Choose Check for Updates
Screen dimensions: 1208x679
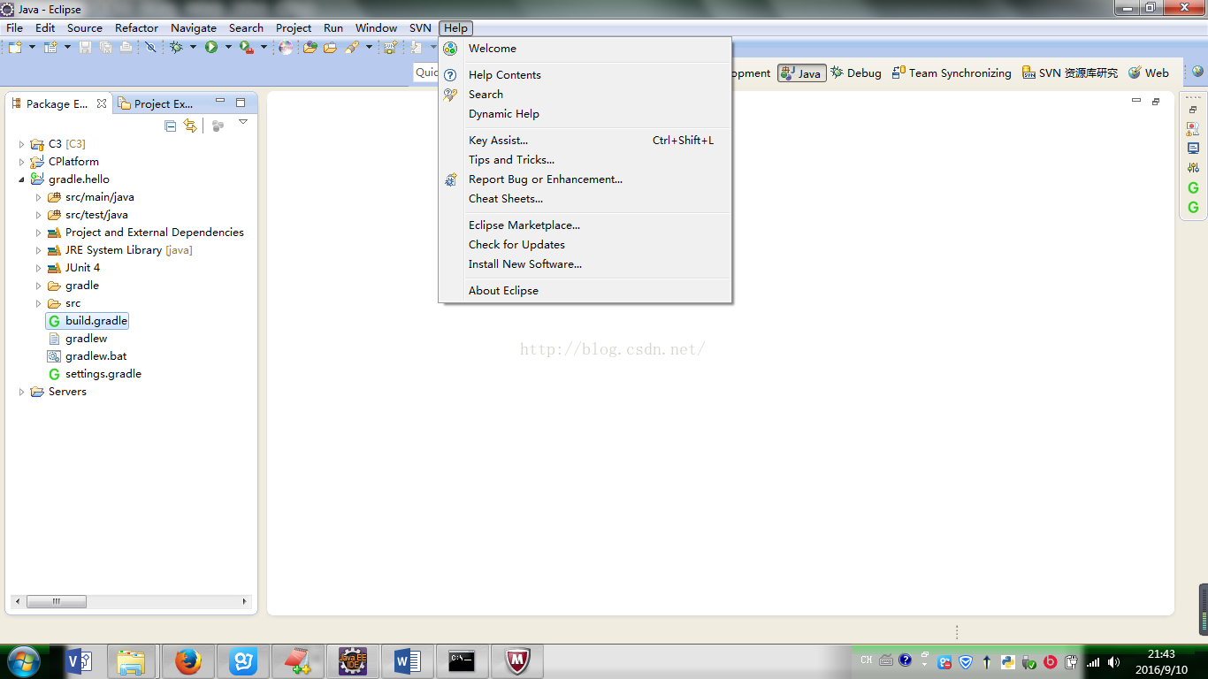coord(585,245)
